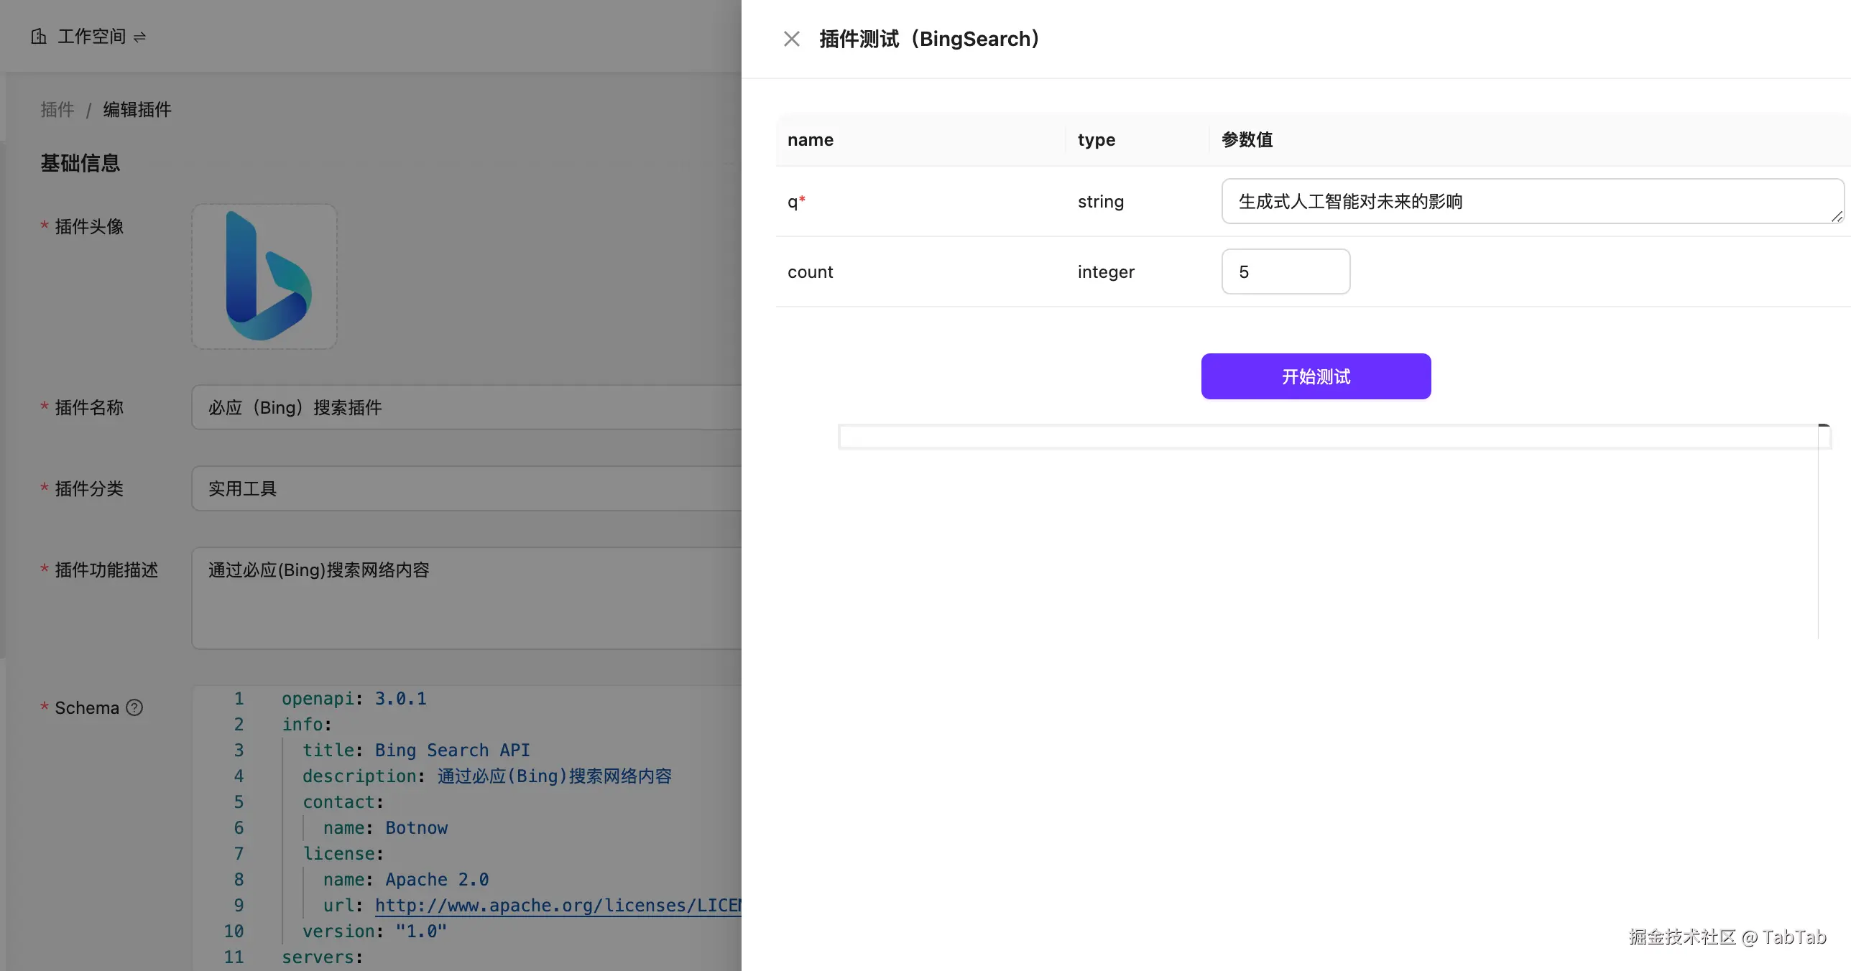This screenshot has height=971, width=1851.
Task: Click the 工作空间 label at the top
Action: (91, 36)
